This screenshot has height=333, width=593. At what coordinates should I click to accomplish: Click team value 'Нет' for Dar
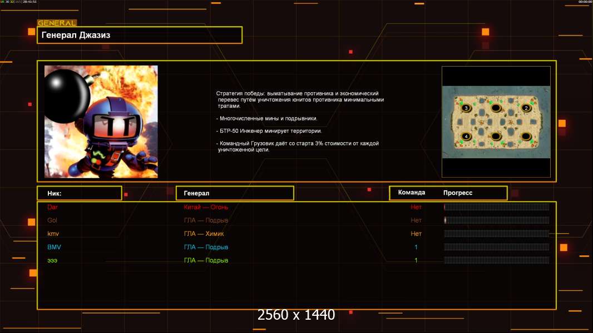tap(416, 207)
